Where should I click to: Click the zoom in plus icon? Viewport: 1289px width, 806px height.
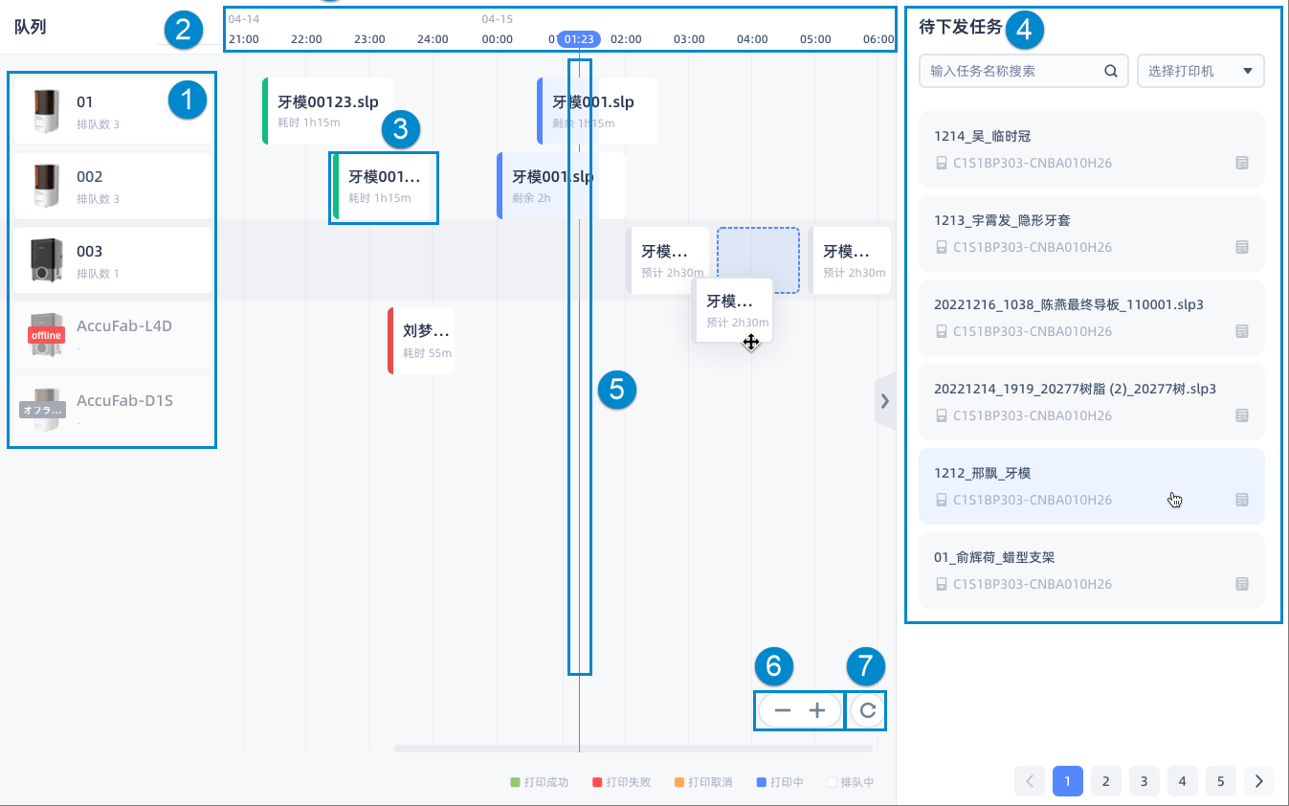pos(816,710)
